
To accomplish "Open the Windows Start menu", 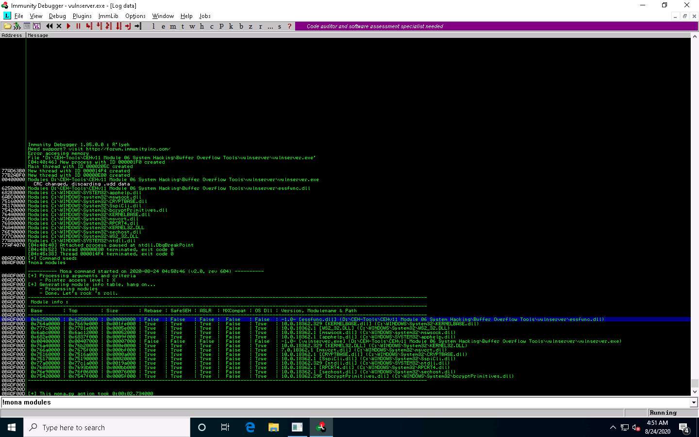I will pos(12,427).
